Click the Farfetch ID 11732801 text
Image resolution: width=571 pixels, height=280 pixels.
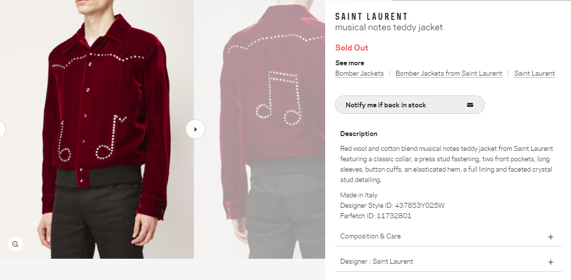[376, 216]
